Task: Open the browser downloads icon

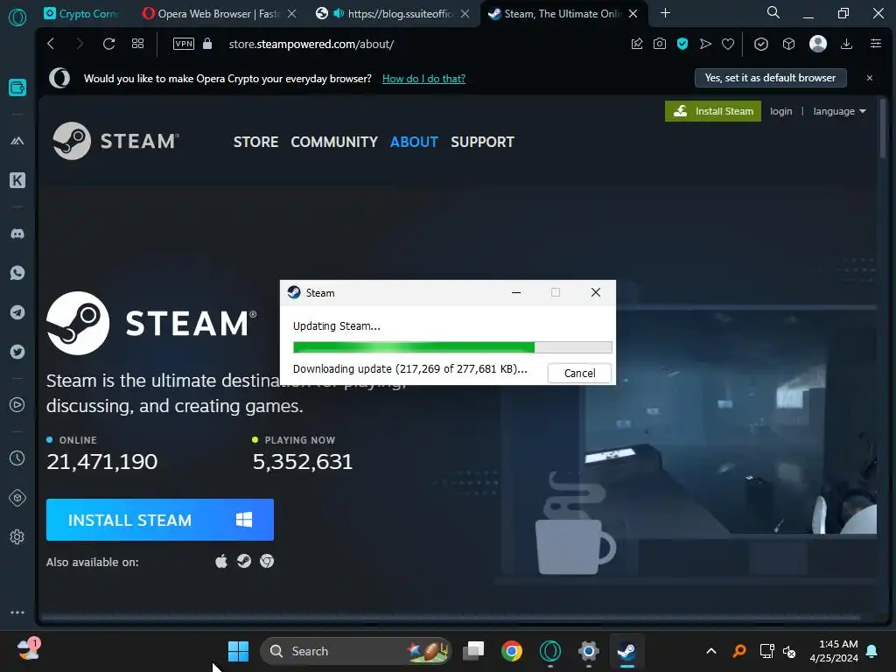Action: tap(846, 44)
